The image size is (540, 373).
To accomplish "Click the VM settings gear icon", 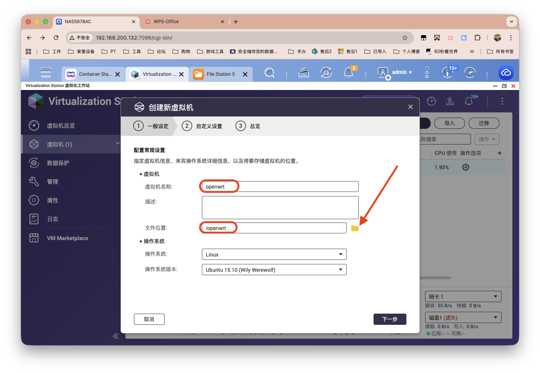I will click(465, 167).
